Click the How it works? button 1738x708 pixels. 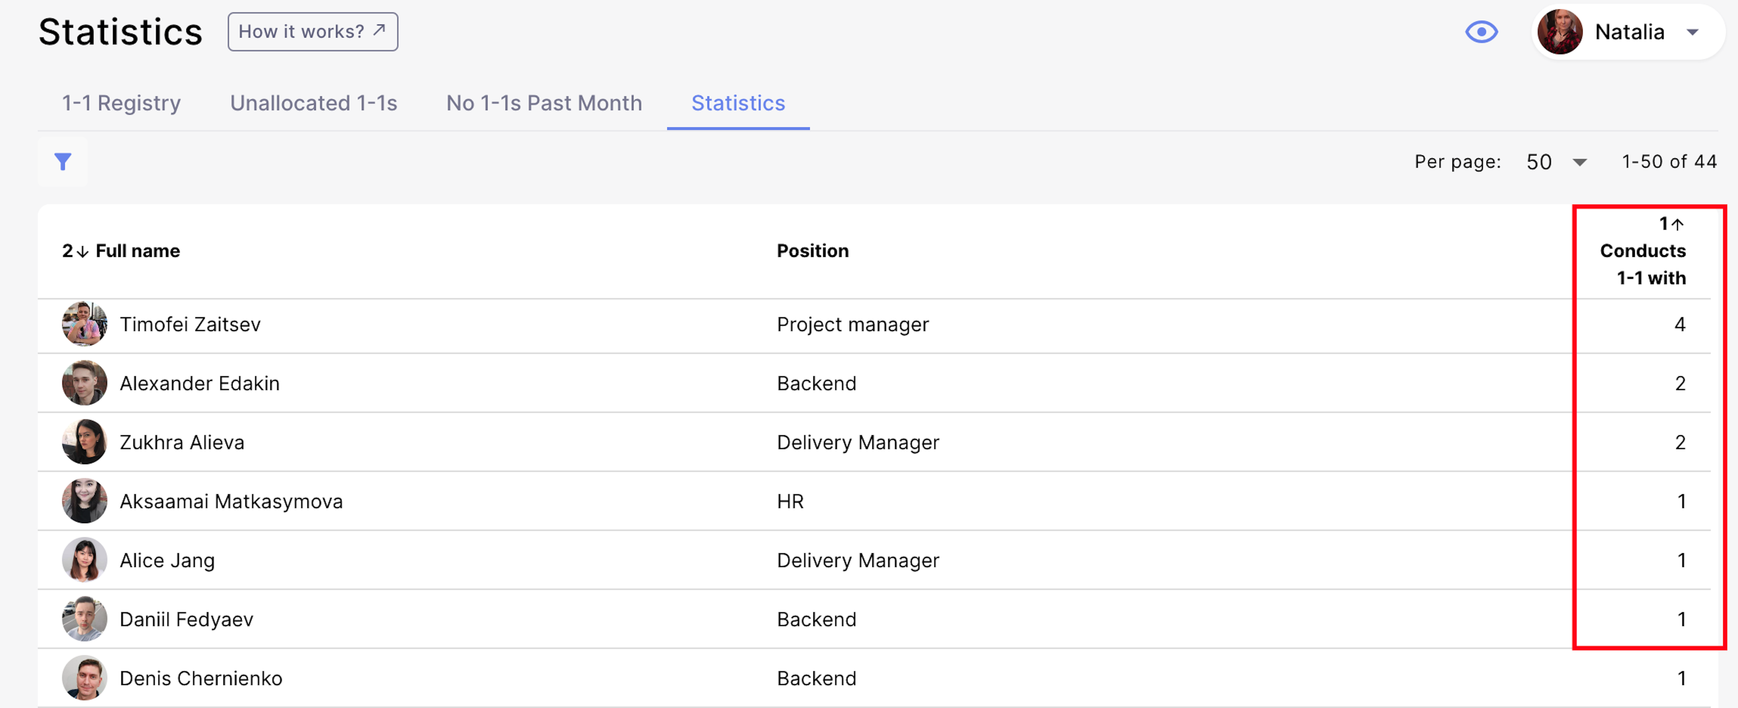point(312,32)
